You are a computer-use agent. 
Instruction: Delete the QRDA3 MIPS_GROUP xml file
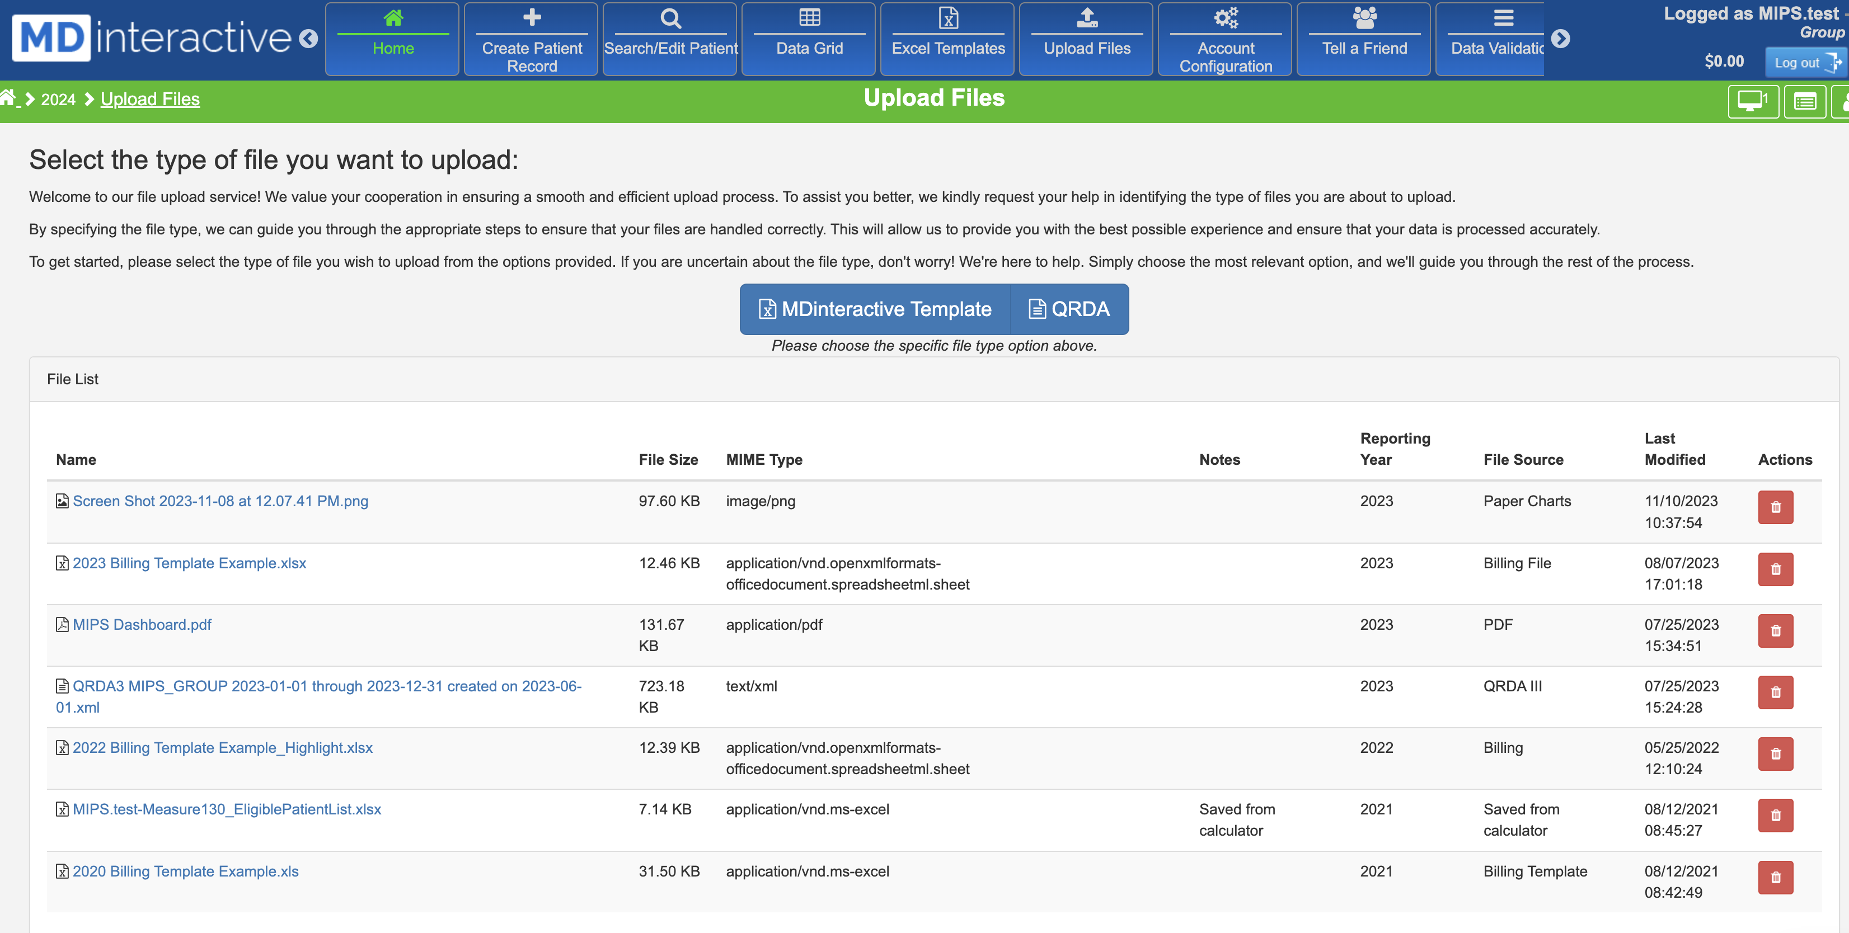(x=1775, y=692)
